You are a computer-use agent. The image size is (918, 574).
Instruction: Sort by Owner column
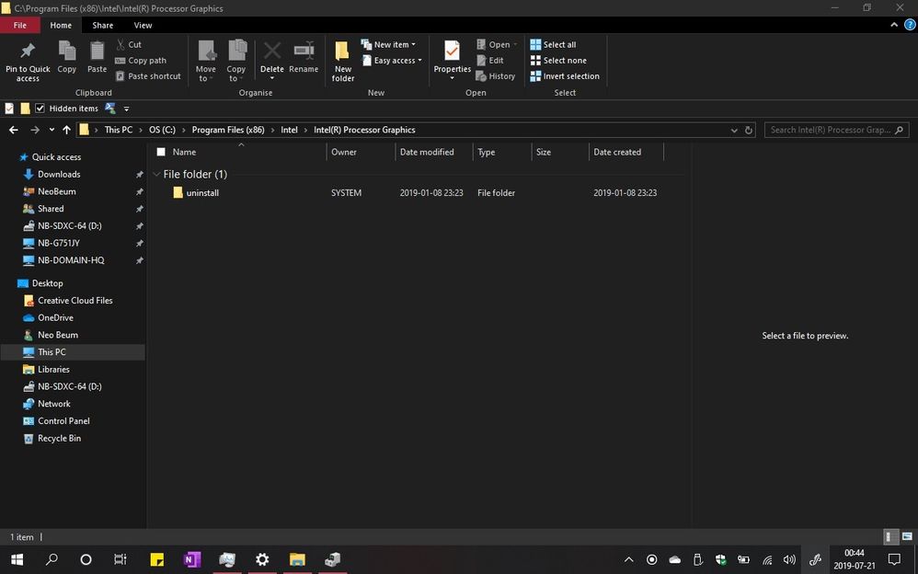click(361, 153)
